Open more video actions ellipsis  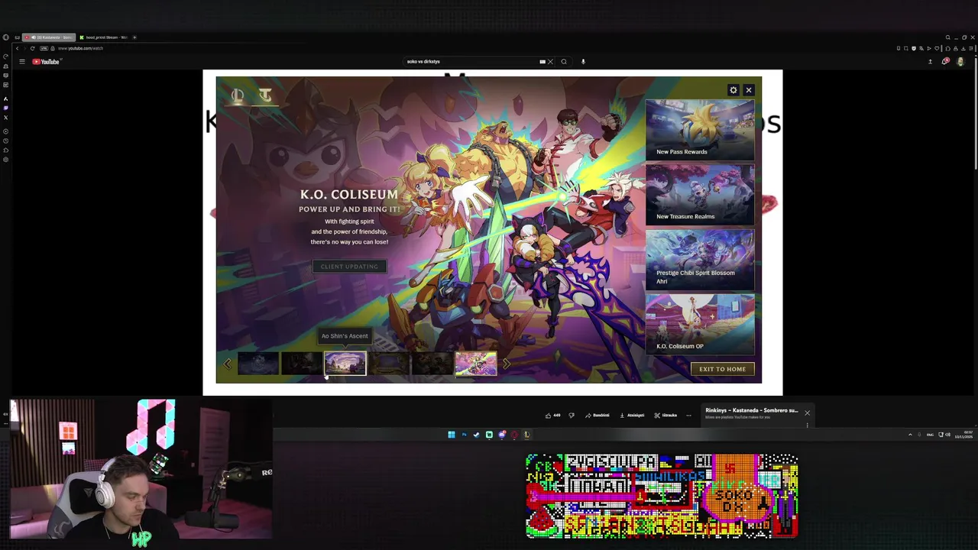coord(688,416)
